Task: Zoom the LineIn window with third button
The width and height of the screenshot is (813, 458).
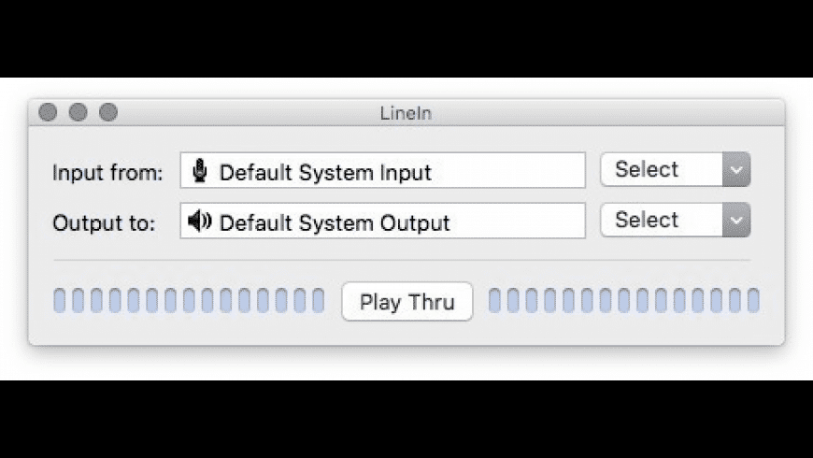Action: click(x=108, y=112)
